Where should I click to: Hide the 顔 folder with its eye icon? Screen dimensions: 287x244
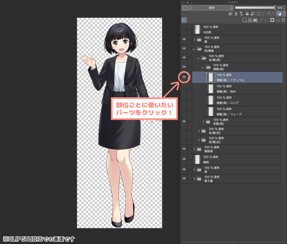click(x=184, y=39)
